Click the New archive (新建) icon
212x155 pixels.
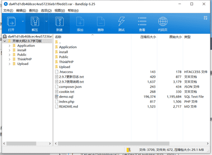tap(60, 21)
